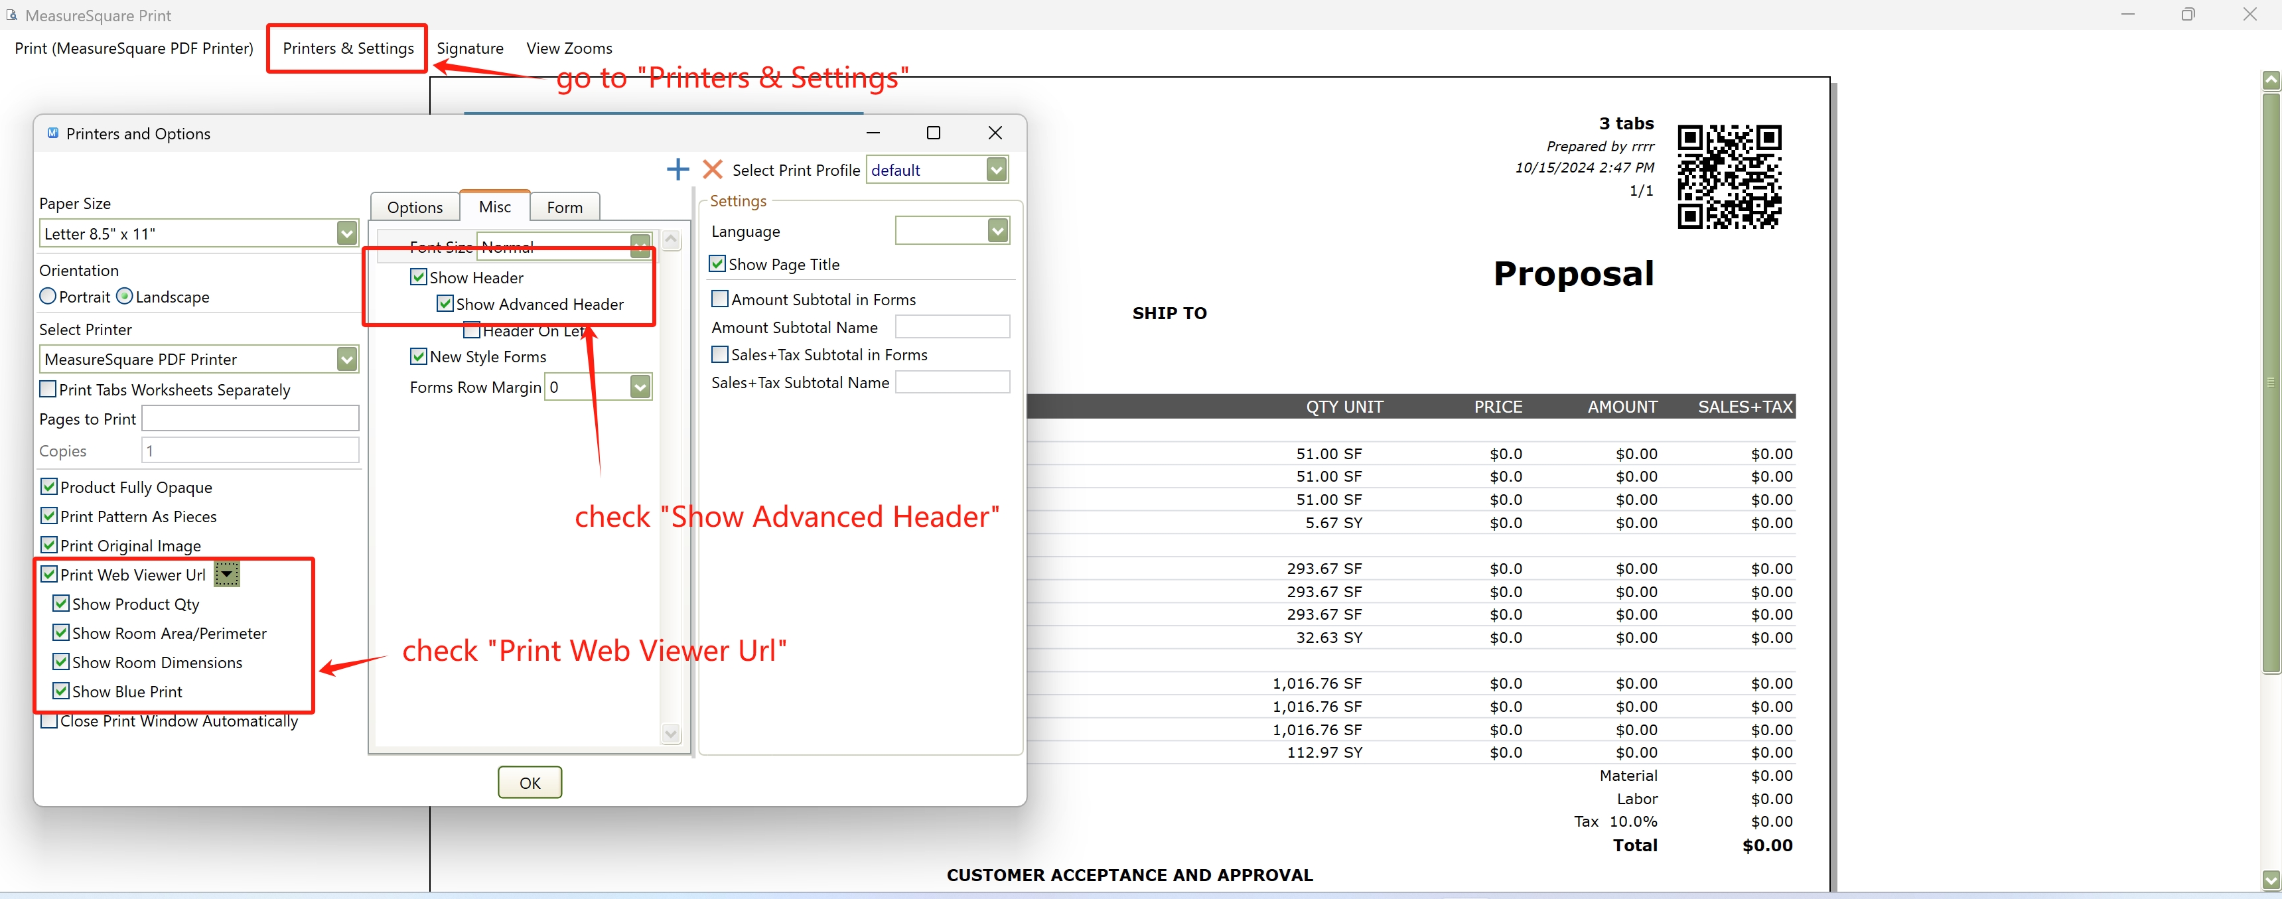Open the Signature menu
2282x899 pixels.
coord(470,48)
